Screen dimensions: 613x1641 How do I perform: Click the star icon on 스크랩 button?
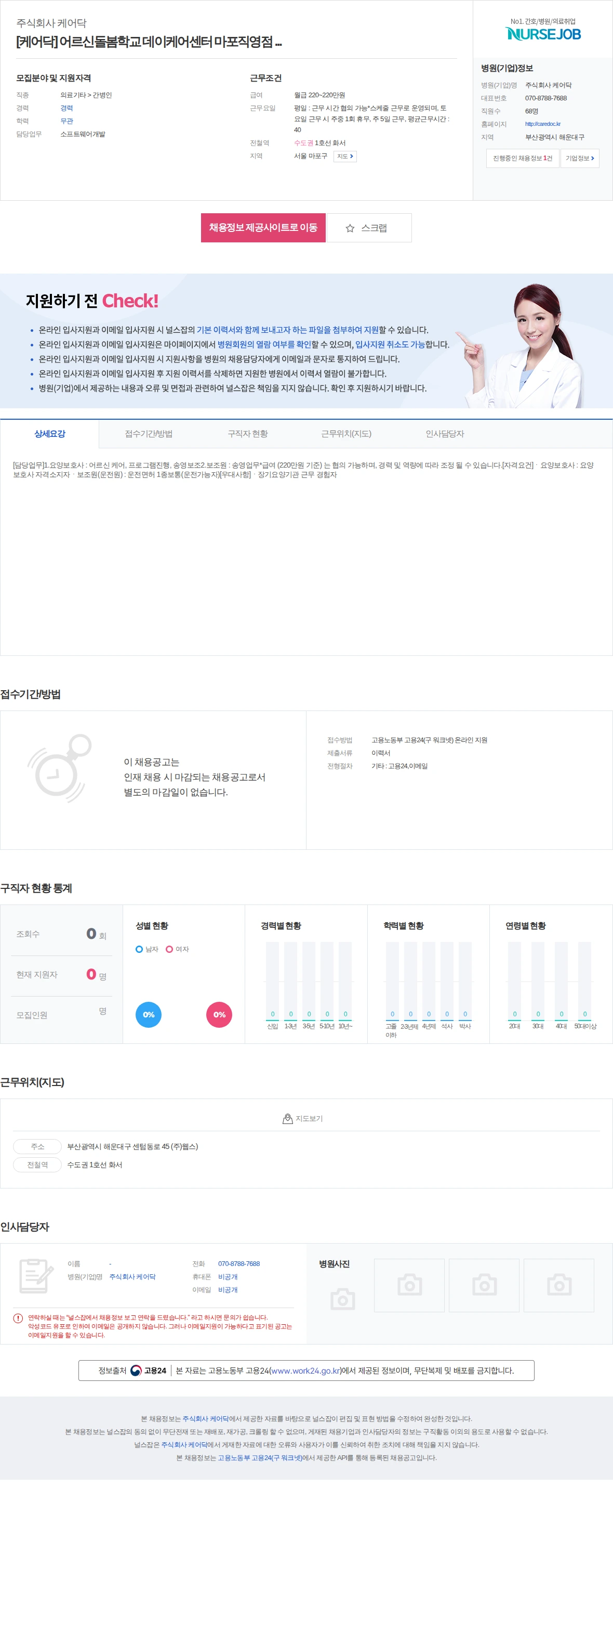[x=350, y=228]
